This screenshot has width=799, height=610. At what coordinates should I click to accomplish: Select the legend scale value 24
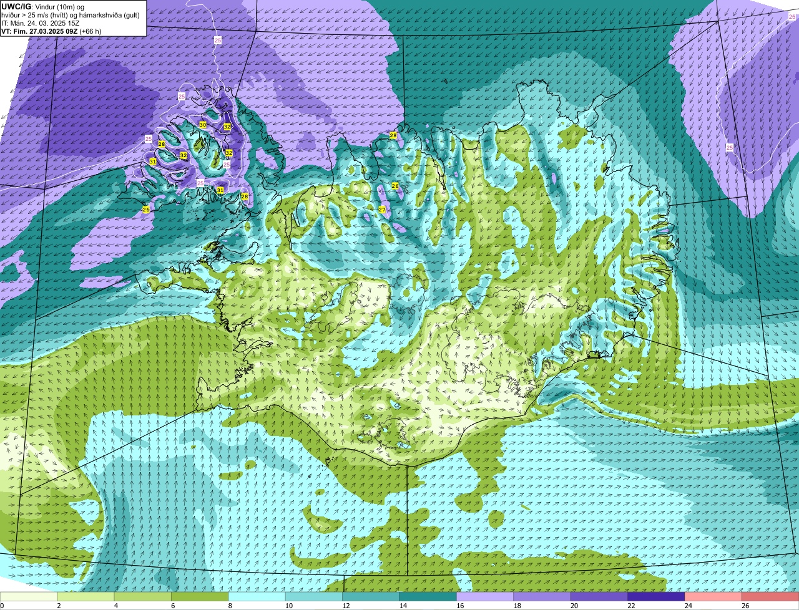click(688, 606)
